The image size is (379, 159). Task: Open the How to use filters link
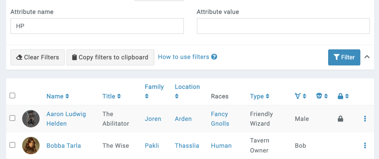184,57
